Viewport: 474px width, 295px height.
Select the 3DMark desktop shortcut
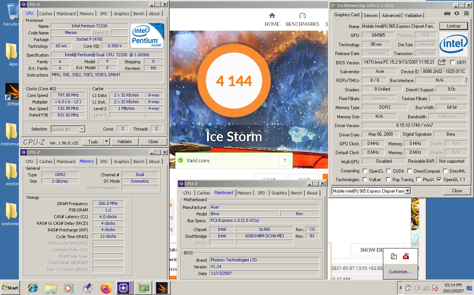click(13, 94)
